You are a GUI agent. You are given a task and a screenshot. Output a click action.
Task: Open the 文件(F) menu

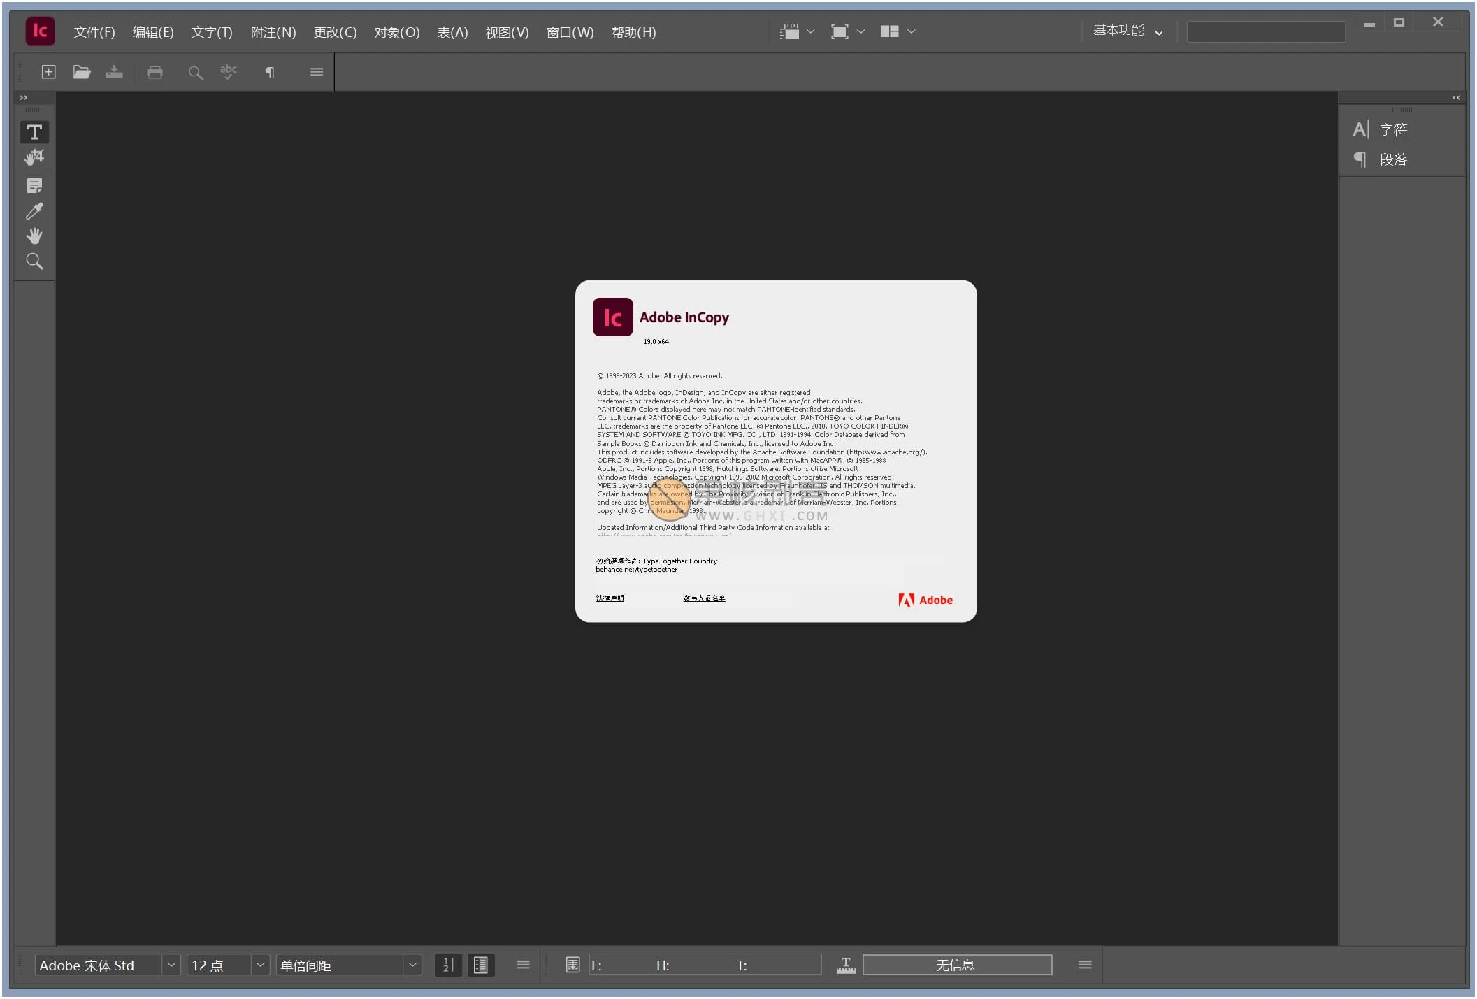pos(93,32)
